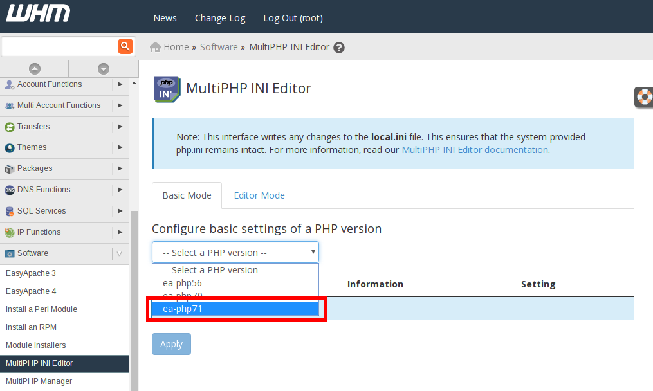Click the Multi Account Functions icon

(x=9, y=105)
